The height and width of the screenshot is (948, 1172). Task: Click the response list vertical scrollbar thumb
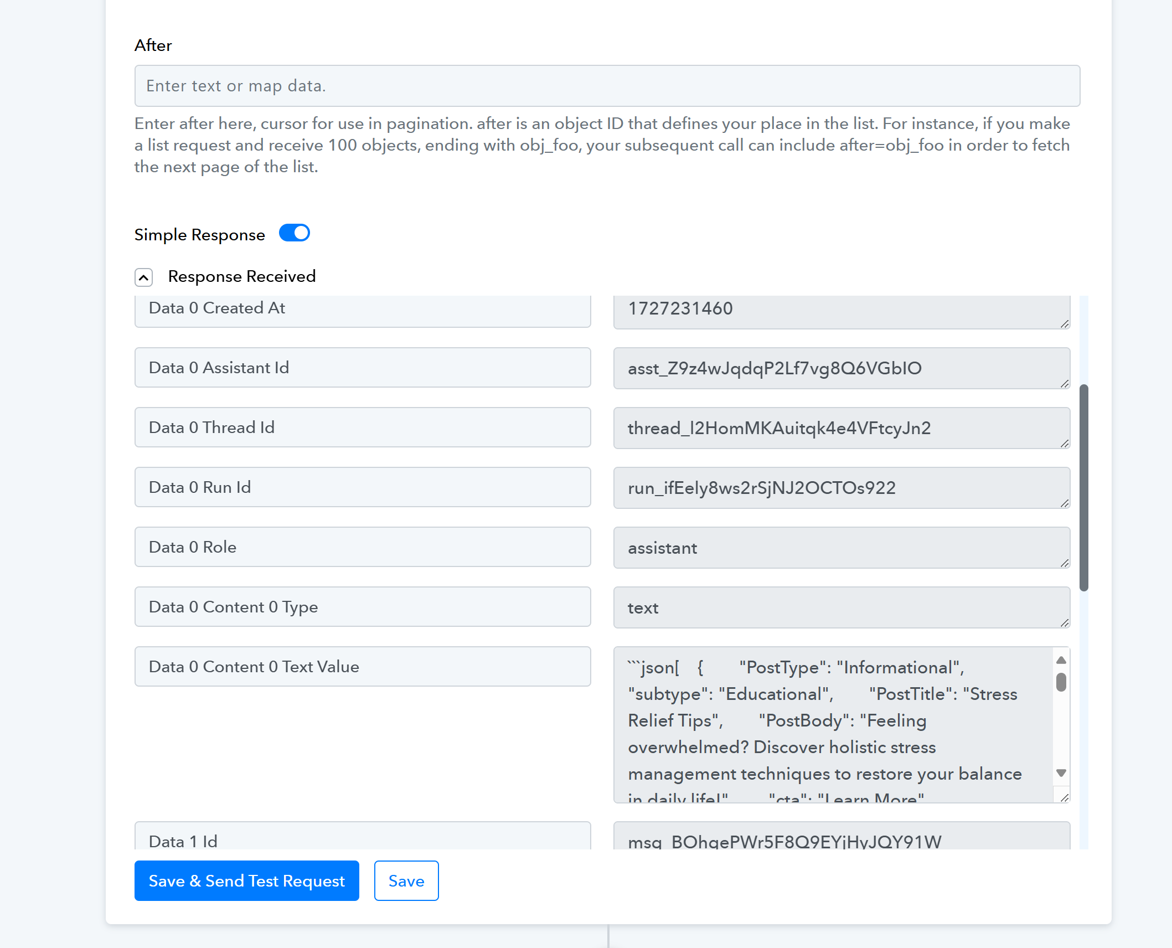point(1084,488)
